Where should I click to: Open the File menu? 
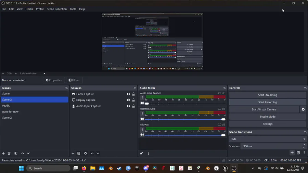point(4,9)
